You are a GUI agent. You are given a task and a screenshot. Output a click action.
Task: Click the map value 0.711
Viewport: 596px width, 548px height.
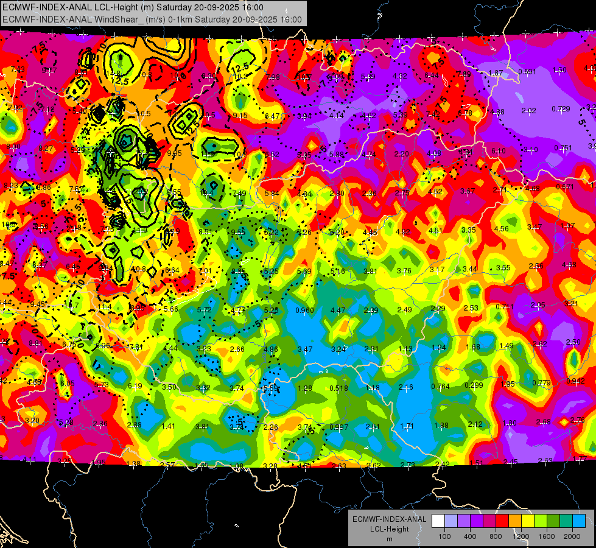505,306
